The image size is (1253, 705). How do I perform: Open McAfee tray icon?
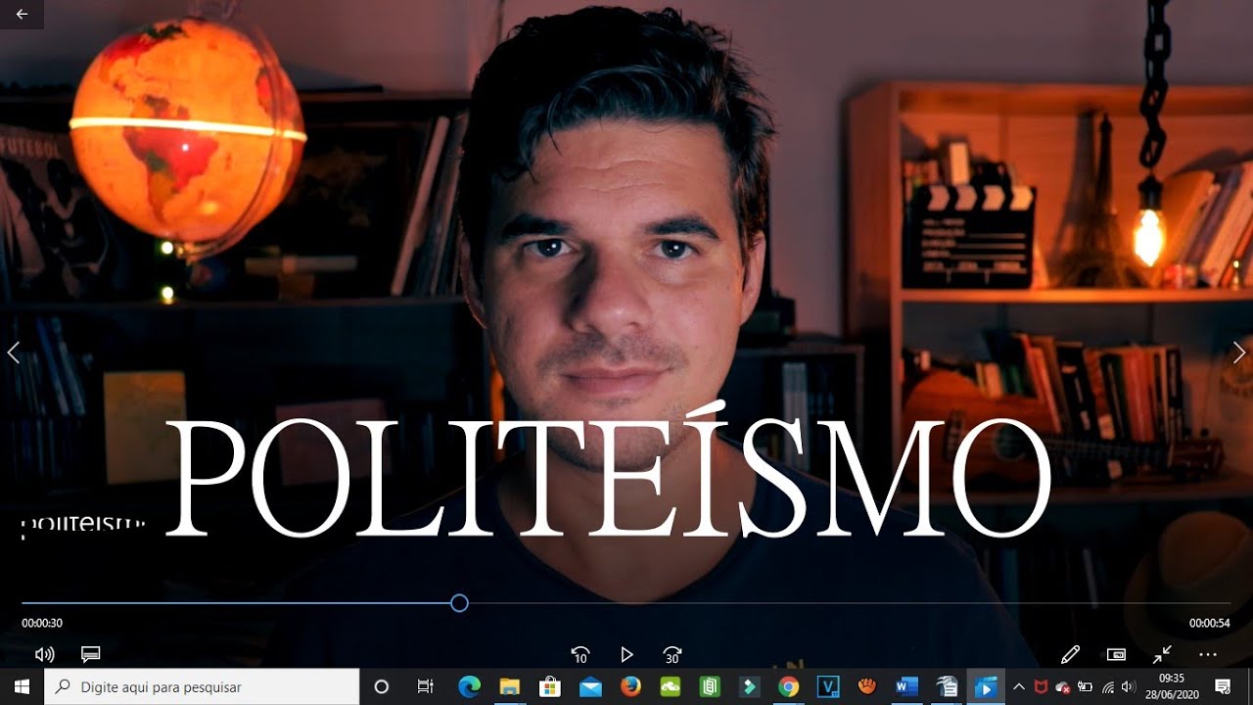1041,686
